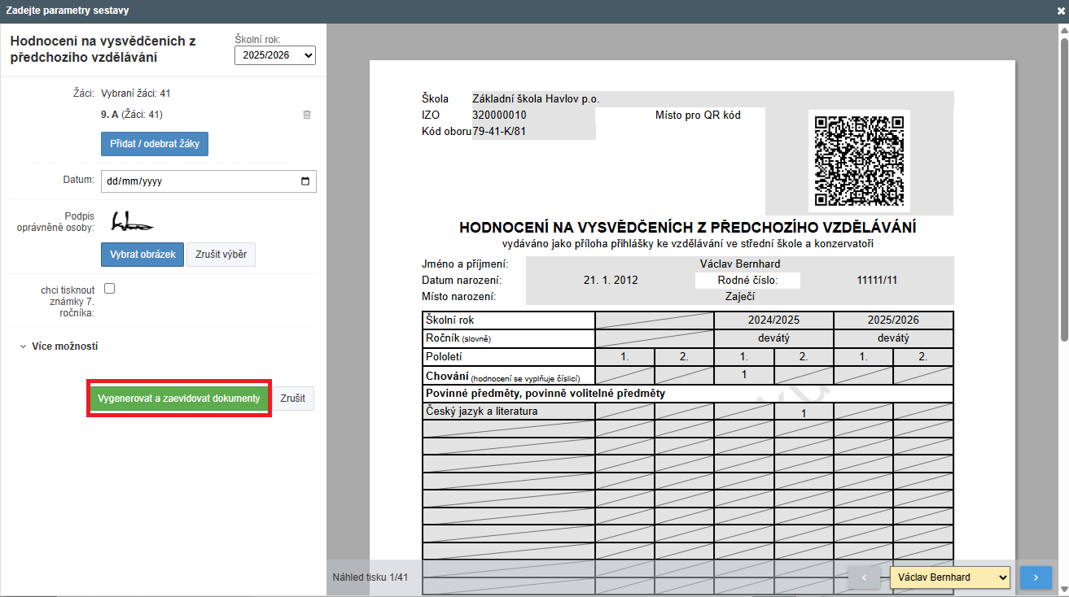Click the signature image thumbnail
The height and width of the screenshot is (597, 1069).
tap(133, 221)
